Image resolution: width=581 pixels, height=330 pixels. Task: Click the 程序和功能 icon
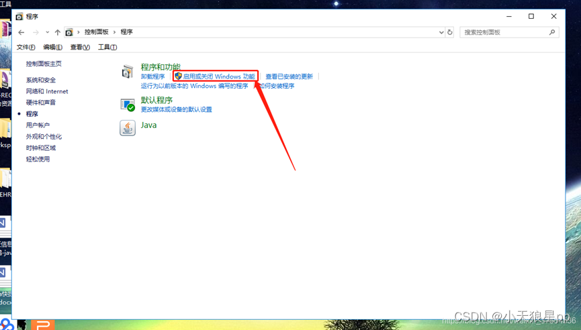tap(127, 72)
